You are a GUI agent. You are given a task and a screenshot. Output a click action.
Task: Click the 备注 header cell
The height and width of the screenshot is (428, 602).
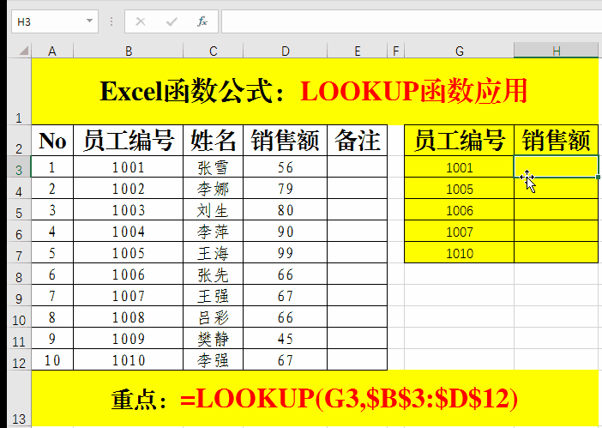[x=357, y=140]
